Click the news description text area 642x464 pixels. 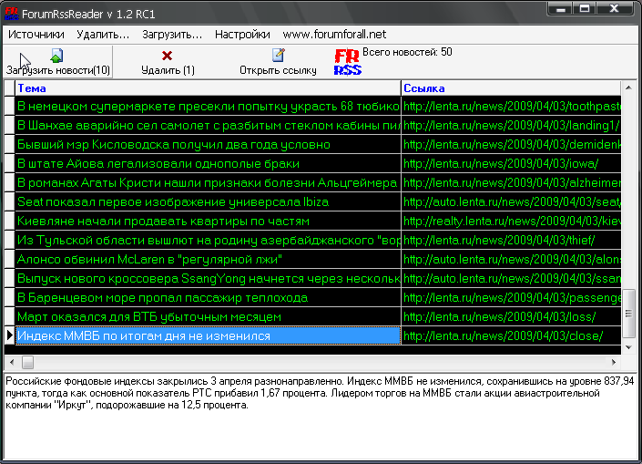coord(321,416)
